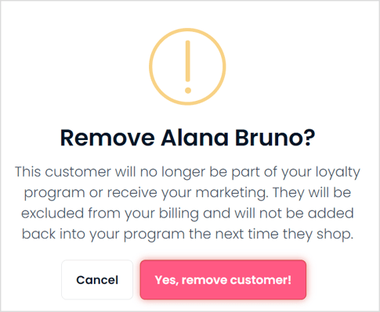Click the line mentioning receive your marketing
This screenshot has height=312, width=380.
pos(187,193)
